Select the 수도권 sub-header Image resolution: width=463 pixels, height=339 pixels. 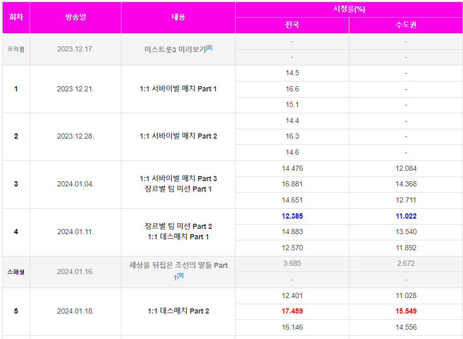pos(406,24)
